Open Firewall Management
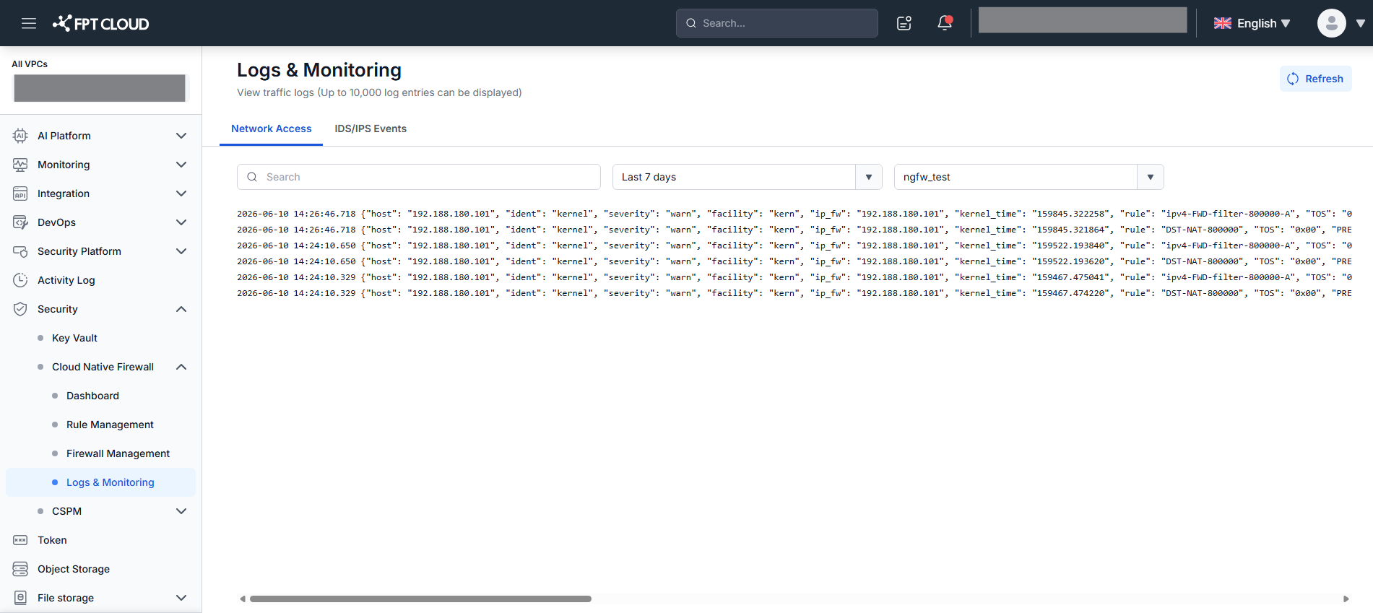This screenshot has width=1373, height=613. tap(118, 453)
